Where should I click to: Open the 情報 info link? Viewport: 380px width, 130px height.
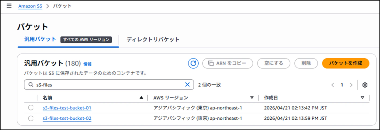[87, 64]
